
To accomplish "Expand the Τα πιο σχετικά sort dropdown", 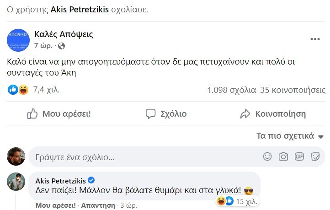I will pos(290,136).
